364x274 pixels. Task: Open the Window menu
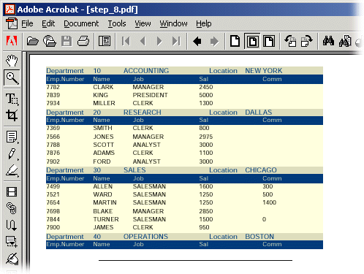[x=173, y=23]
